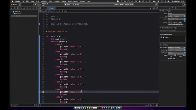Select the main editor tab
This screenshot has height=110, width=196.
[51, 8]
